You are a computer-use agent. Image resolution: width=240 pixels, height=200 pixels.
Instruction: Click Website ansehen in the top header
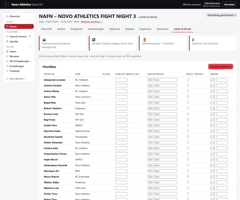click(192, 5)
